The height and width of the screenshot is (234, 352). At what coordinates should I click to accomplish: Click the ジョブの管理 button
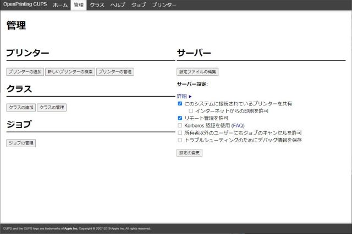(x=21, y=143)
